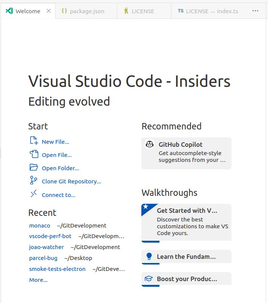This screenshot has height=303, width=268.
Task: Click the TS file icon on the index.ts tab
Action: pyautogui.click(x=180, y=11)
